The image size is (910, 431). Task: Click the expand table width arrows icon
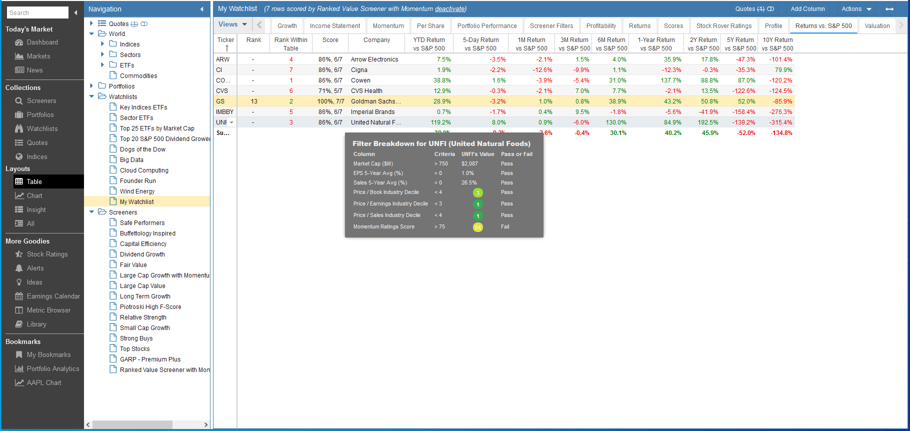889,9
